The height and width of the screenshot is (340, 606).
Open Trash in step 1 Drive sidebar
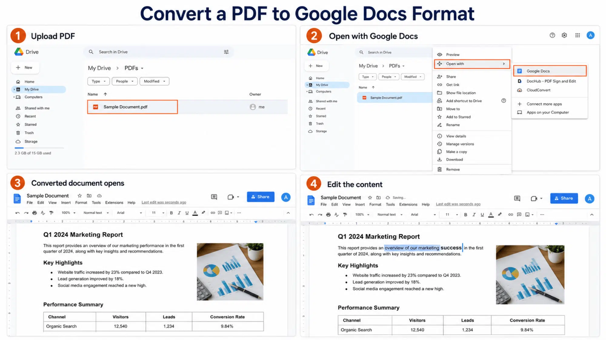[29, 133]
